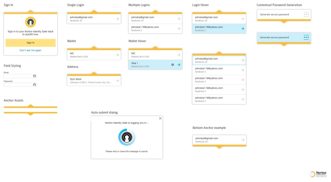Focus the Email input field

[18, 76]
